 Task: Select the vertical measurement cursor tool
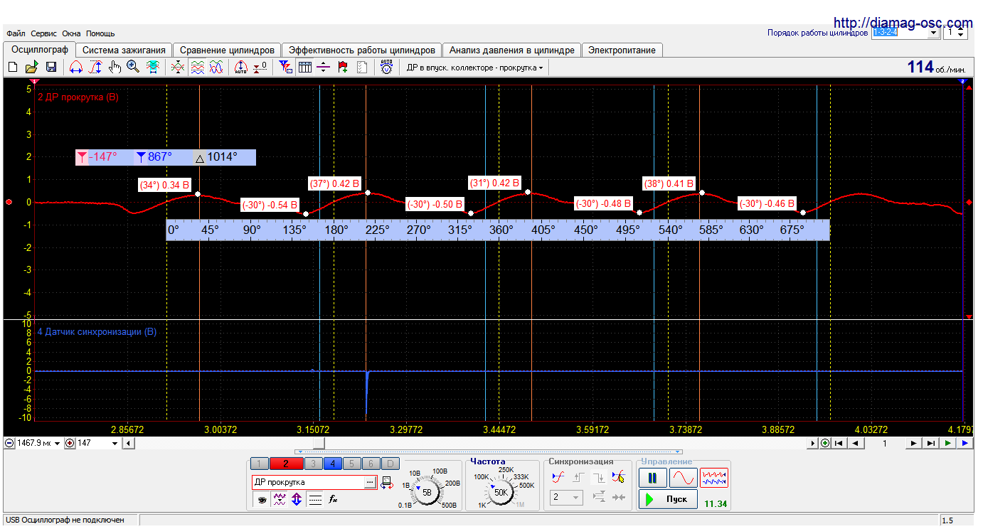click(x=95, y=68)
